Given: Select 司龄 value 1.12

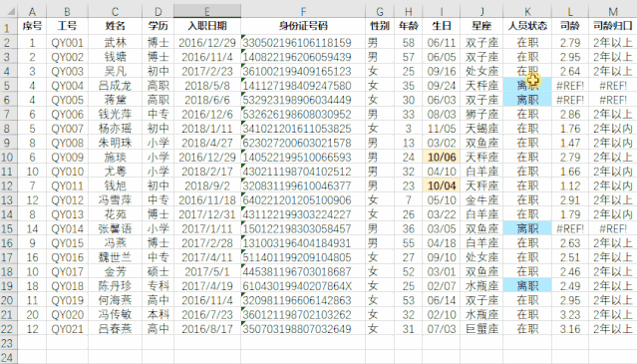Looking at the screenshot, I should 570,185.
